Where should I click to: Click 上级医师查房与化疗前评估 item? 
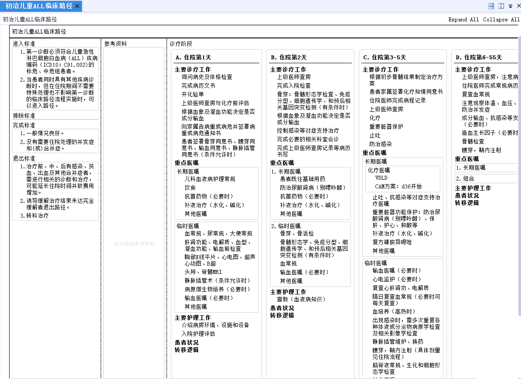click(215, 103)
